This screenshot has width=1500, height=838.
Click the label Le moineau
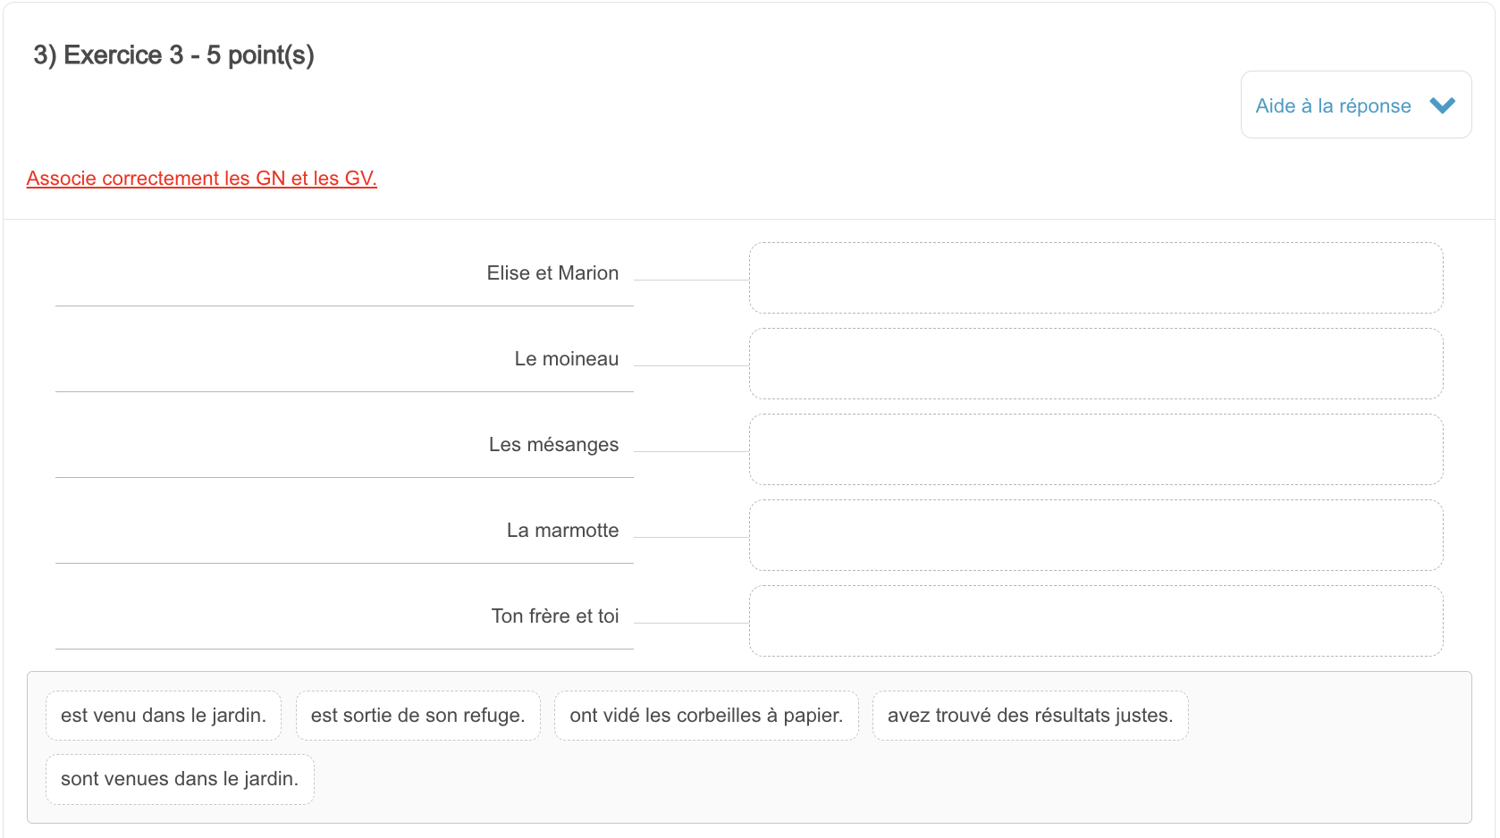(567, 358)
